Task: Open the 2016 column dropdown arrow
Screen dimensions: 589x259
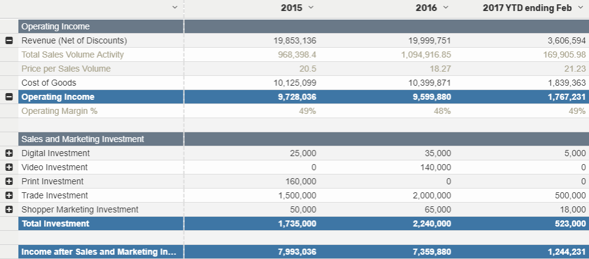Action: [x=445, y=7]
